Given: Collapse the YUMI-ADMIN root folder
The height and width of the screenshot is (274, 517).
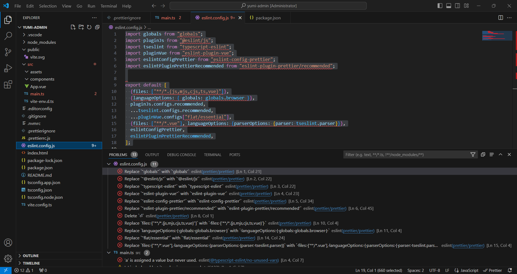Looking at the screenshot, I should [x=20, y=27].
